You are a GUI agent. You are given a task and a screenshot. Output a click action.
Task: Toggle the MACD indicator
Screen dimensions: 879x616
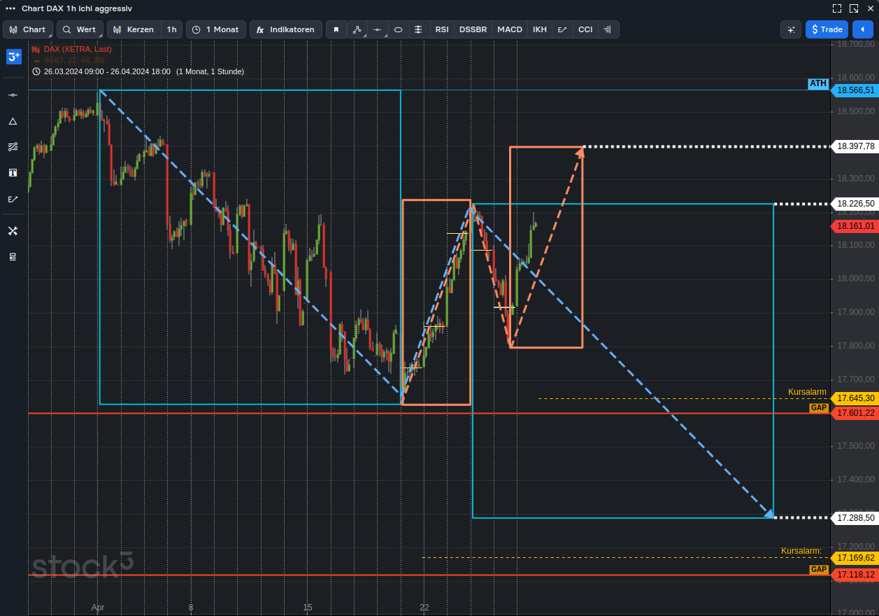(510, 29)
